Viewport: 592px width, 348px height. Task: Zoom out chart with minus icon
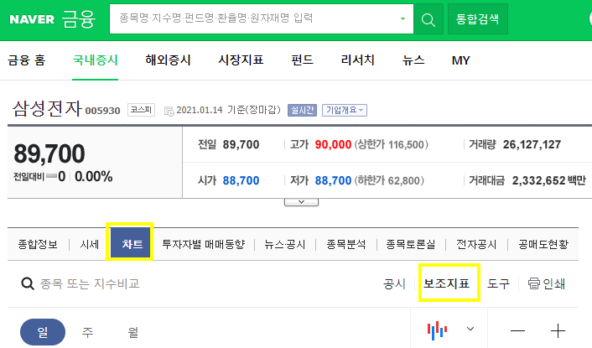pyautogui.click(x=517, y=331)
